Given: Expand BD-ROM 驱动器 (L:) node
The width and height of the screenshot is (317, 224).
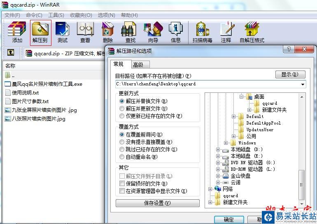Looking at the screenshot, I should (x=218, y=169).
